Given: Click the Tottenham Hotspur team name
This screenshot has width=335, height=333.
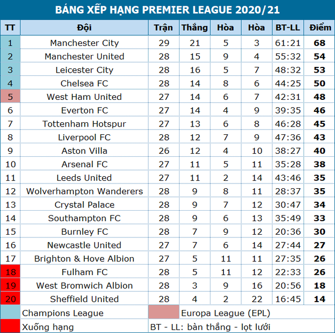Looking at the screenshot, I should click(x=84, y=124).
